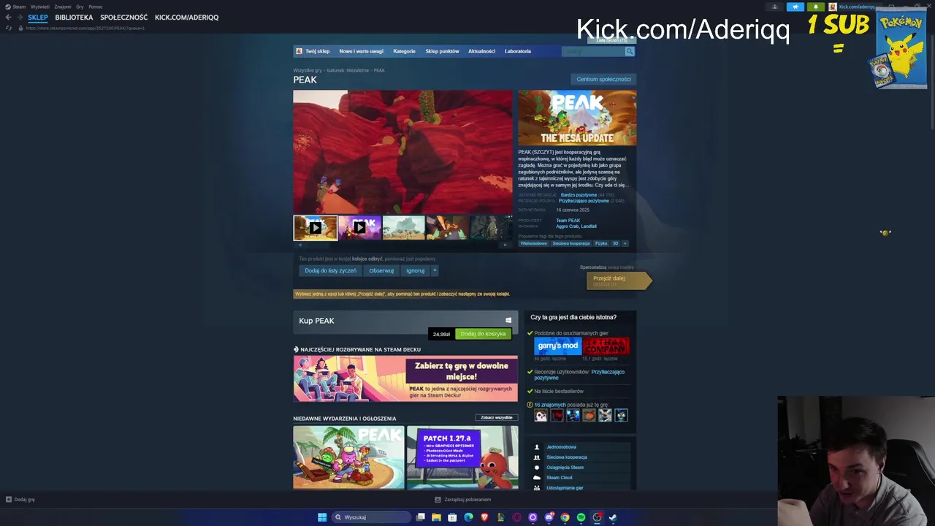Click the Obserwuj button
This screenshot has height=526, width=935.
[381, 270]
